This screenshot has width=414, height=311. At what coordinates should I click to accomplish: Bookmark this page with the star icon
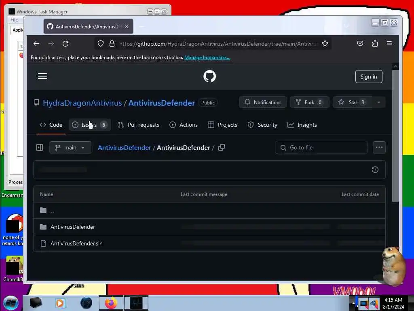(325, 43)
